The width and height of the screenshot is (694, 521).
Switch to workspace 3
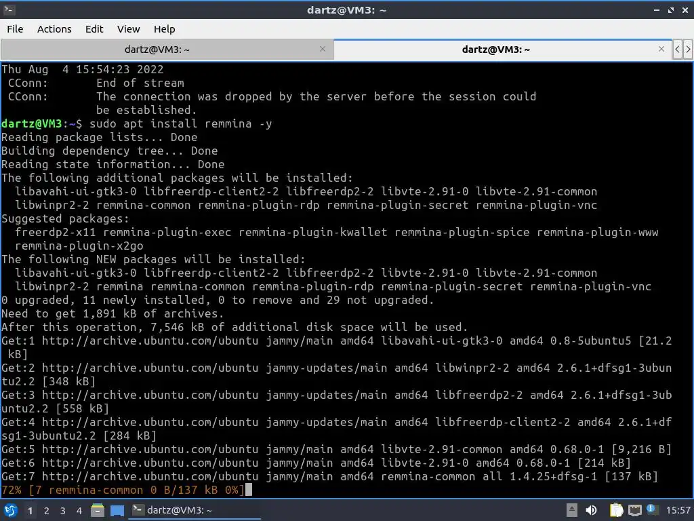63,511
